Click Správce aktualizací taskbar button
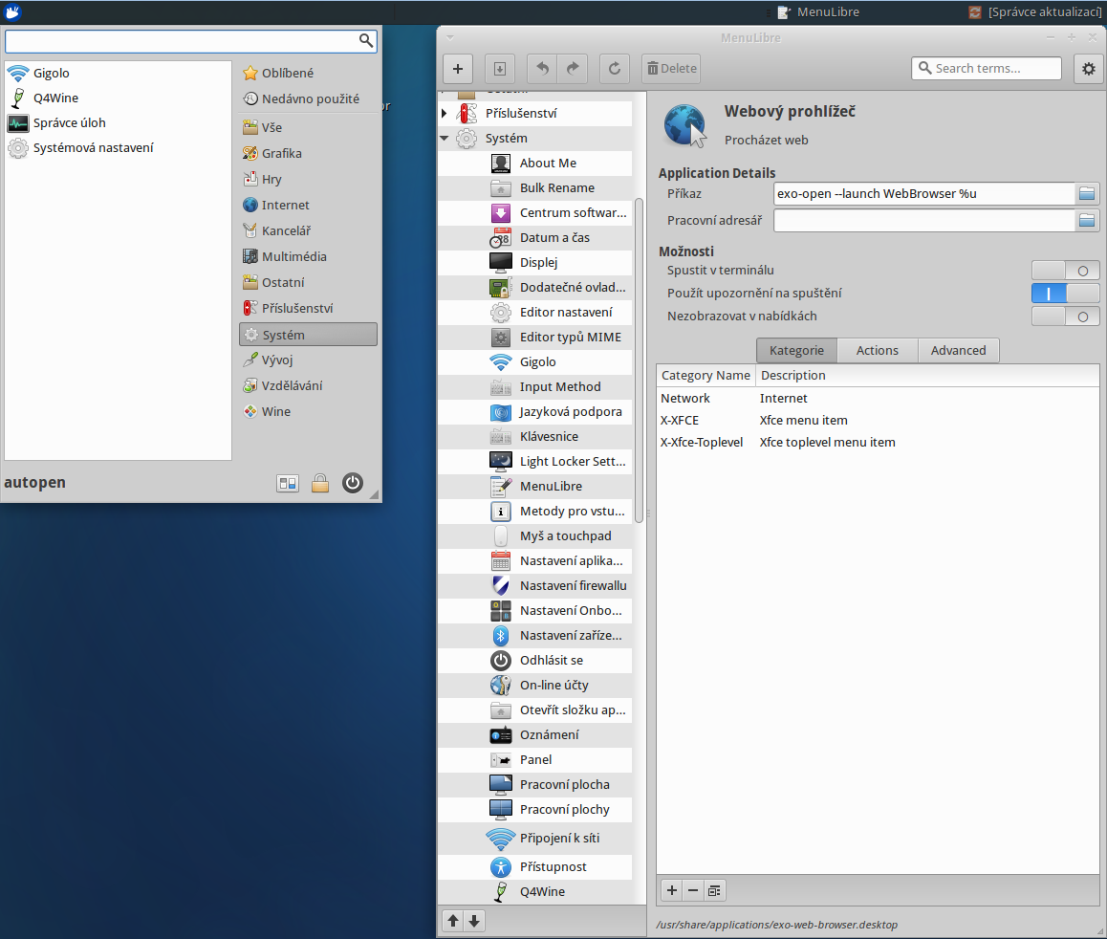1107x939 pixels. coord(1035,12)
